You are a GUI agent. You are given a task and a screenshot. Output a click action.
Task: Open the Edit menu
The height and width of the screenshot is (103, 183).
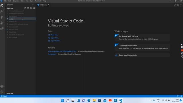(10, 1)
